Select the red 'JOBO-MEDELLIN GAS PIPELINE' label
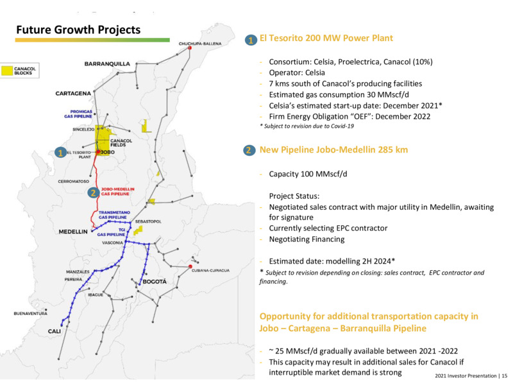Screen dimensions: 513x385 coord(117,191)
